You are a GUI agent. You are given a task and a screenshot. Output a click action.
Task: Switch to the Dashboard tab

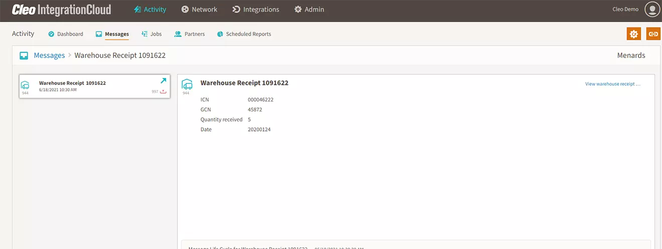(66, 34)
